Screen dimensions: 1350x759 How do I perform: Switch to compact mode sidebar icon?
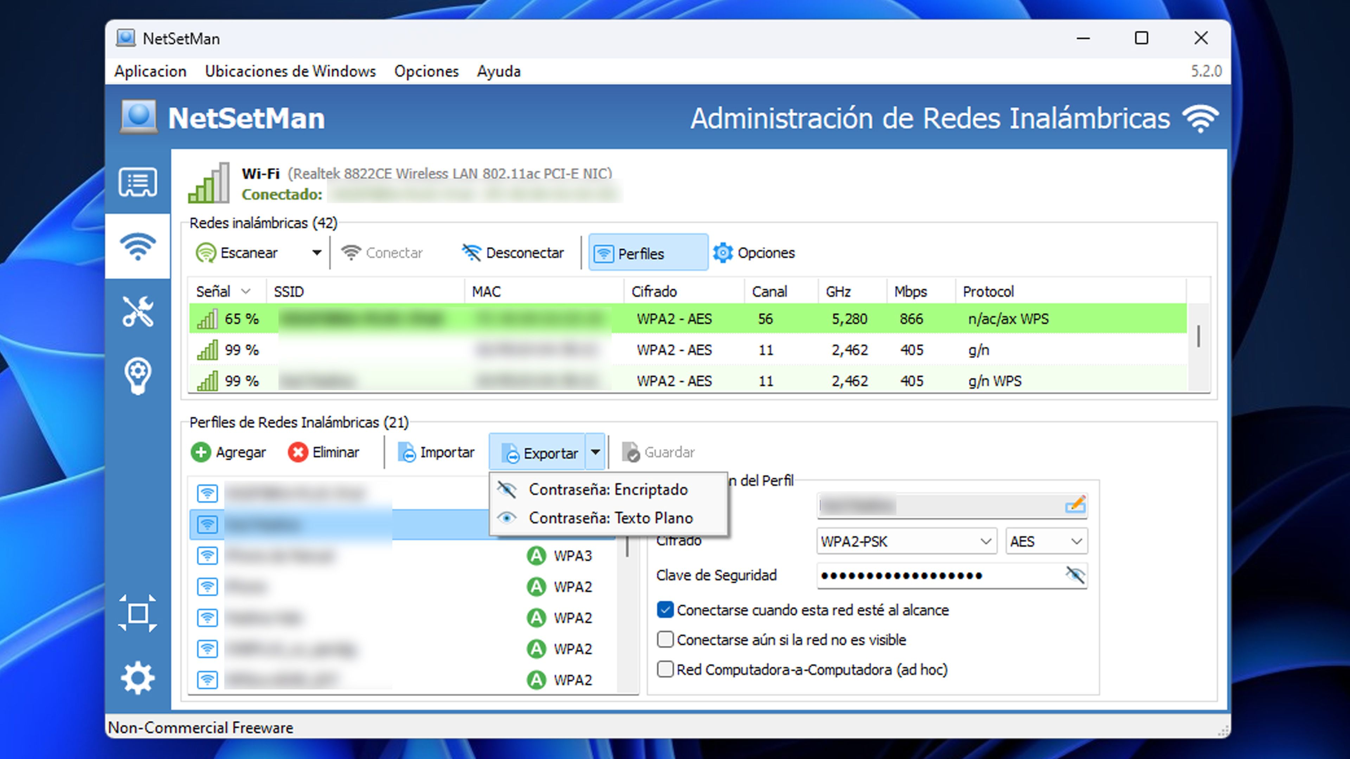[137, 614]
